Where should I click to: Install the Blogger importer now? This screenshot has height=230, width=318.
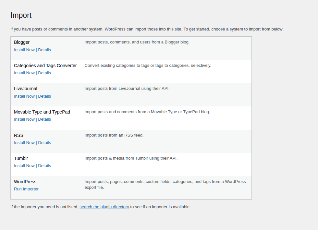click(x=24, y=50)
